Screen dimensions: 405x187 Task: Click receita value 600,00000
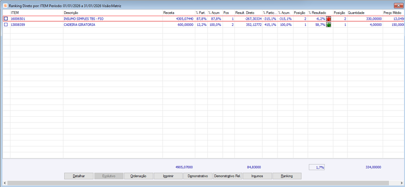pyautogui.click(x=186, y=25)
